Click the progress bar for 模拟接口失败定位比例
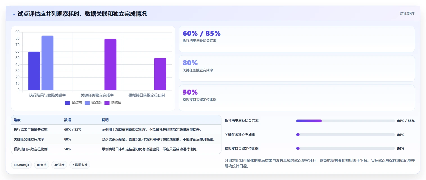Viewport: 426px width, 180px height. [345, 148]
